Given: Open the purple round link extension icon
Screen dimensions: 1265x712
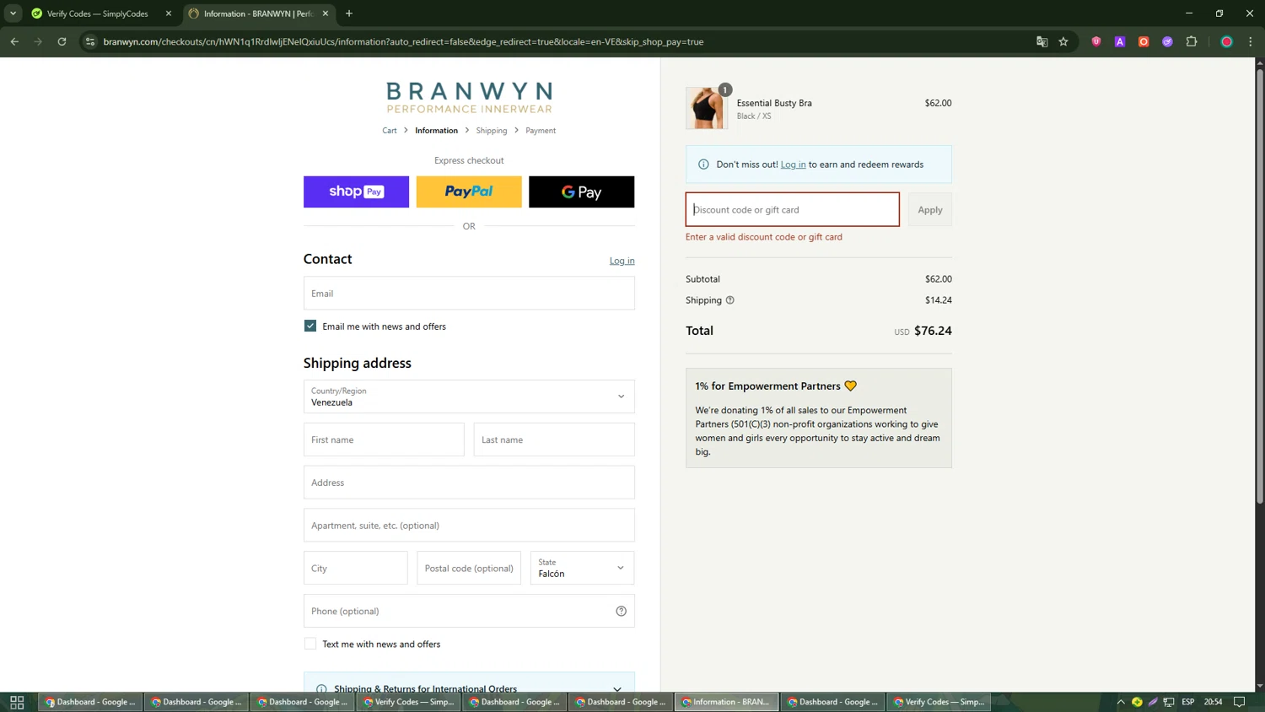Looking at the screenshot, I should pos(1167,41).
